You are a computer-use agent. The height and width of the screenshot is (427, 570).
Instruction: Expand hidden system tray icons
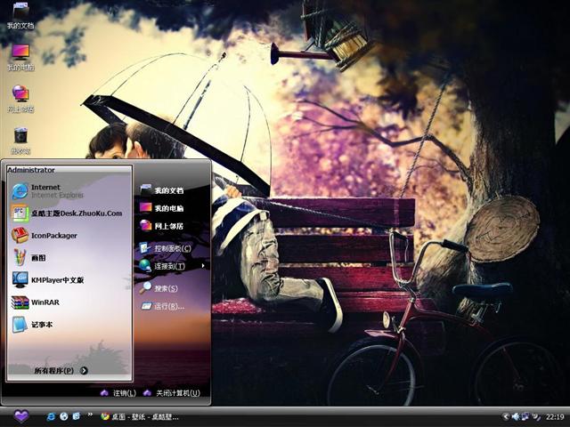pos(506,417)
